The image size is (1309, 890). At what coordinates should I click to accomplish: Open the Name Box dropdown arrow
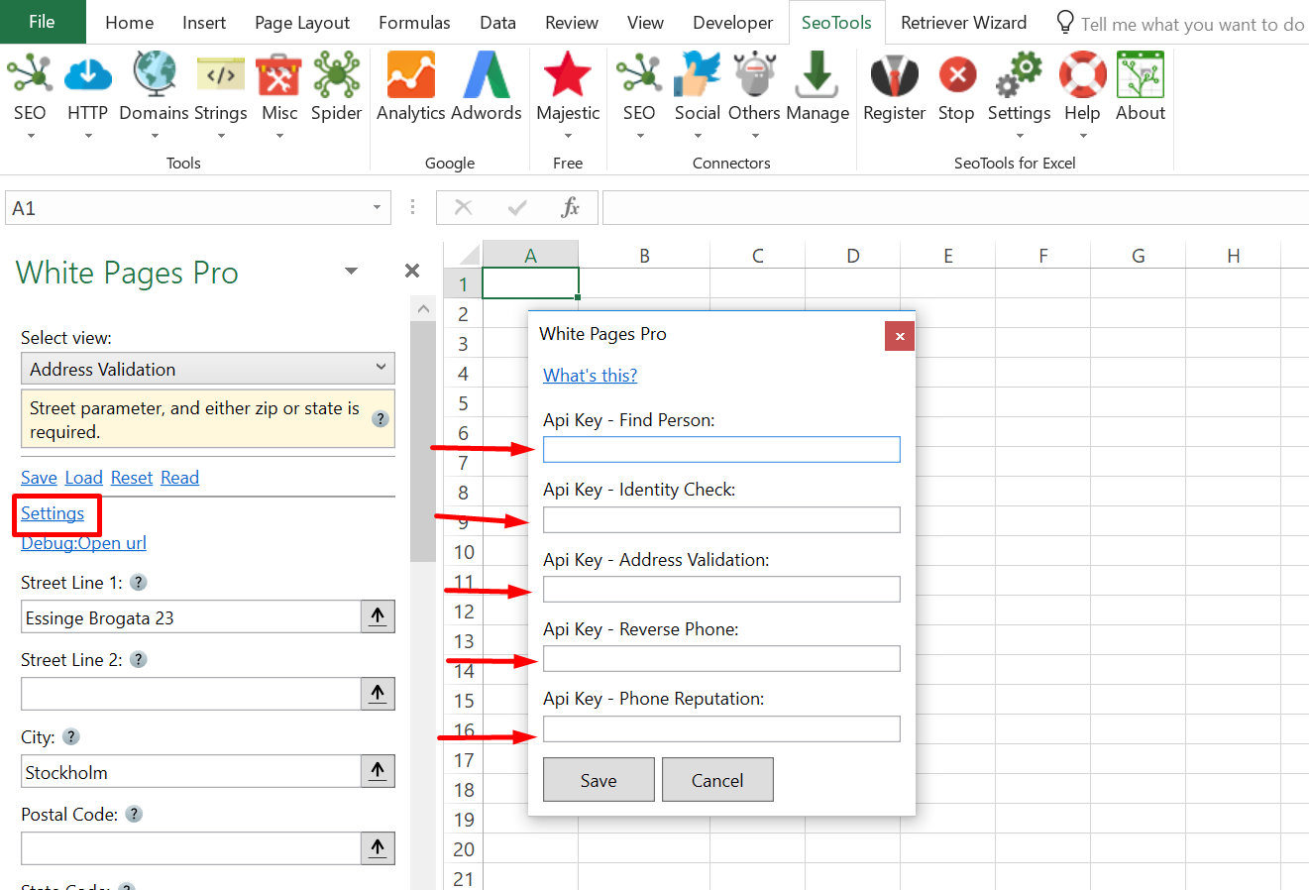(x=377, y=207)
